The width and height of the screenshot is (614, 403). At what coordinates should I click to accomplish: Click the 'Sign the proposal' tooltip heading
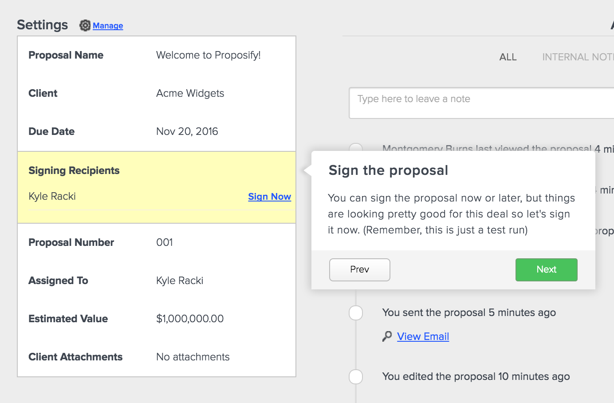coord(388,170)
